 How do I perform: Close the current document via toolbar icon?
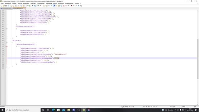(11, 6)
